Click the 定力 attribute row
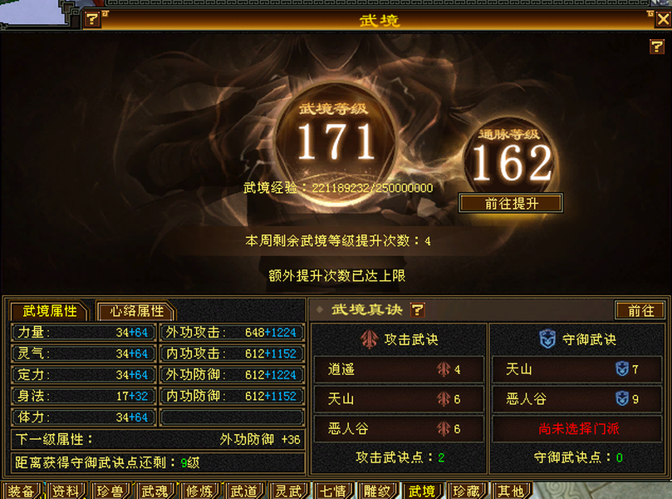Image resolution: width=672 pixels, height=499 pixels. click(x=82, y=374)
